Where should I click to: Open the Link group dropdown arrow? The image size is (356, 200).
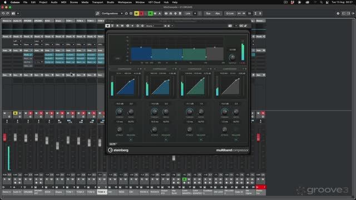[x=195, y=13]
